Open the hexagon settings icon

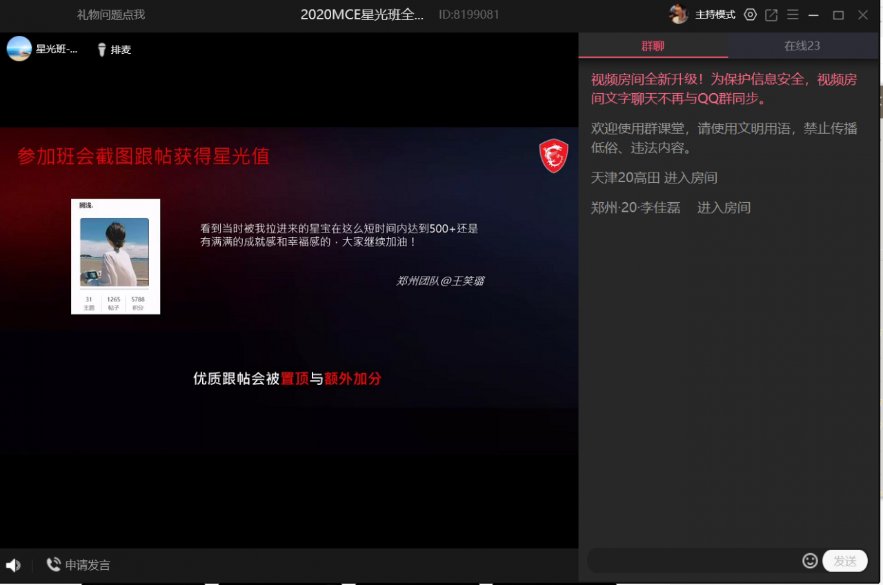[x=751, y=14]
